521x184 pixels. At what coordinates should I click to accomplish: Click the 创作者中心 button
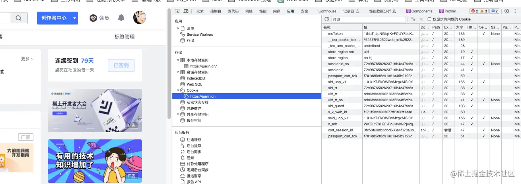54,18
